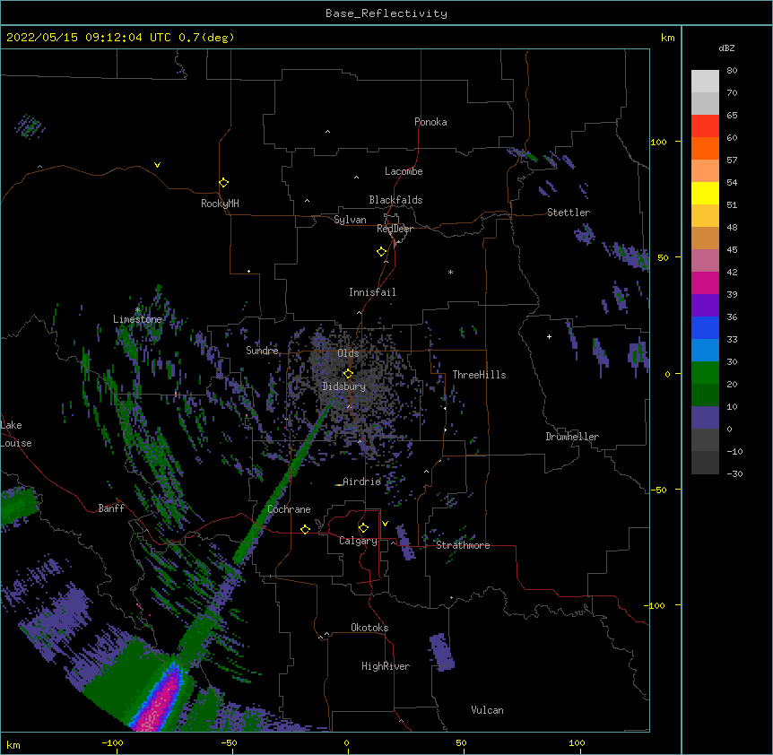Image resolution: width=773 pixels, height=755 pixels.
Task: Click the 0 tick label on bottom axis
Action: click(346, 742)
